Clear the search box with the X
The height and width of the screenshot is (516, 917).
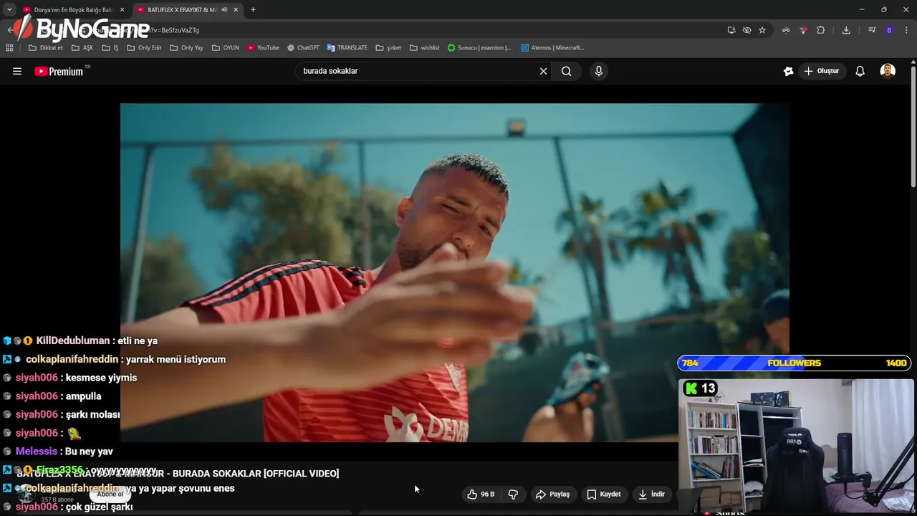(543, 71)
